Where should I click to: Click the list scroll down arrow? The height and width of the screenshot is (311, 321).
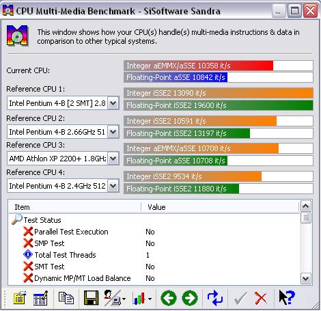tap(306, 278)
